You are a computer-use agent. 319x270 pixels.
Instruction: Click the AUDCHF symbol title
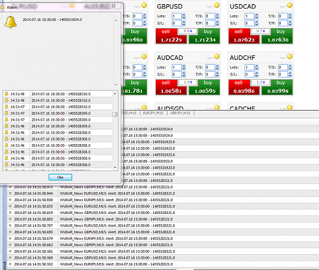[x=242, y=58]
